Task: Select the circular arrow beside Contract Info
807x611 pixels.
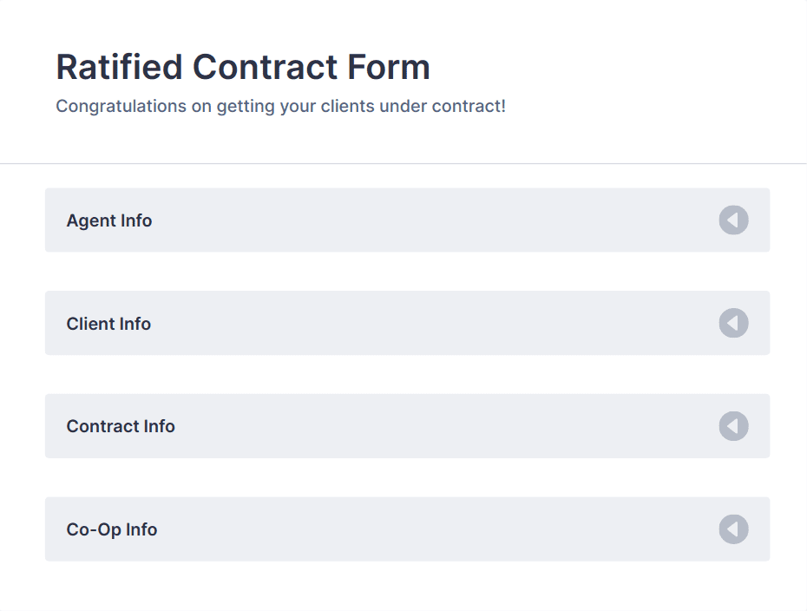Action: [733, 426]
